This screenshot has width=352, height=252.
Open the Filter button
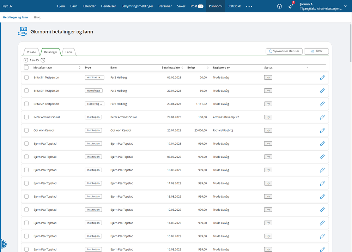316,52
